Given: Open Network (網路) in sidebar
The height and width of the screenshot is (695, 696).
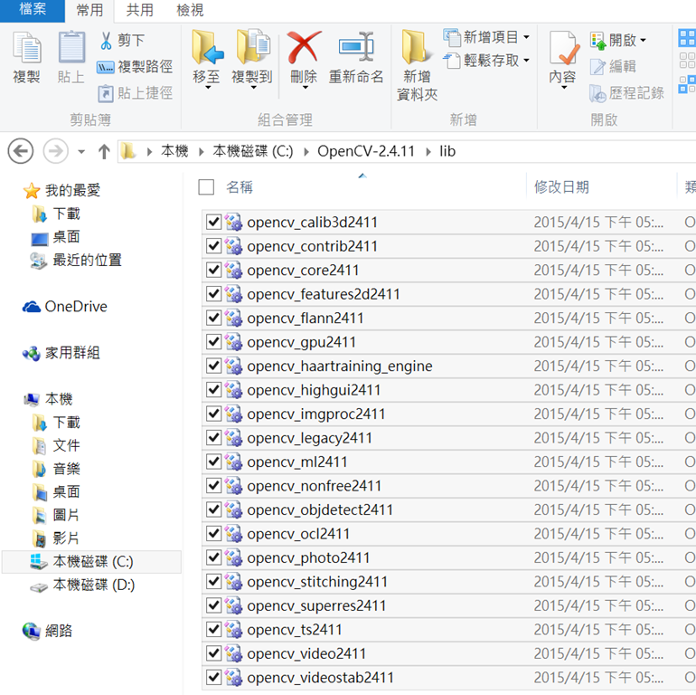Looking at the screenshot, I should click(48, 631).
